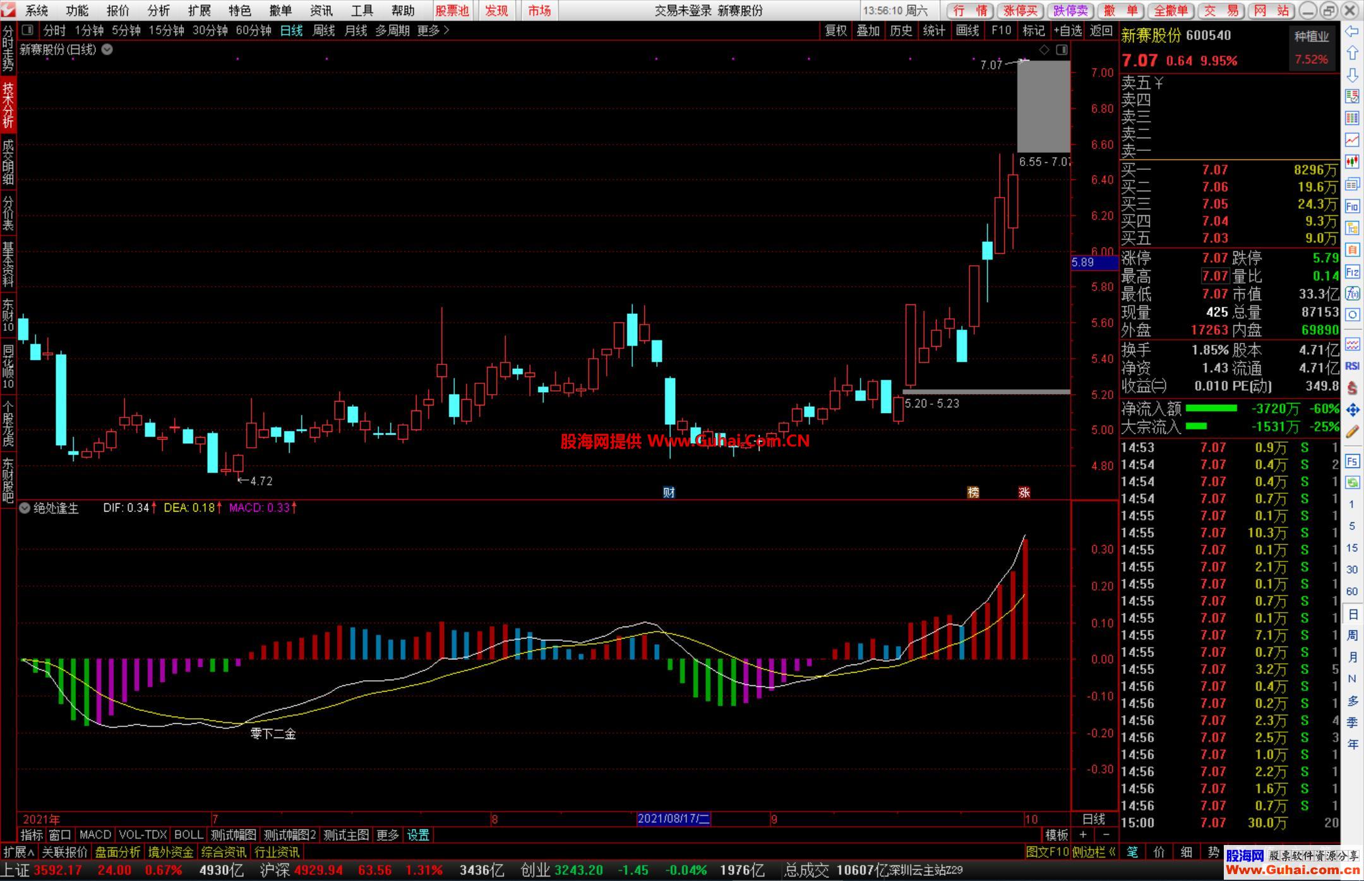Click the 涨 marker below the candlesticks
This screenshot has width=1364, height=881.
(1024, 492)
